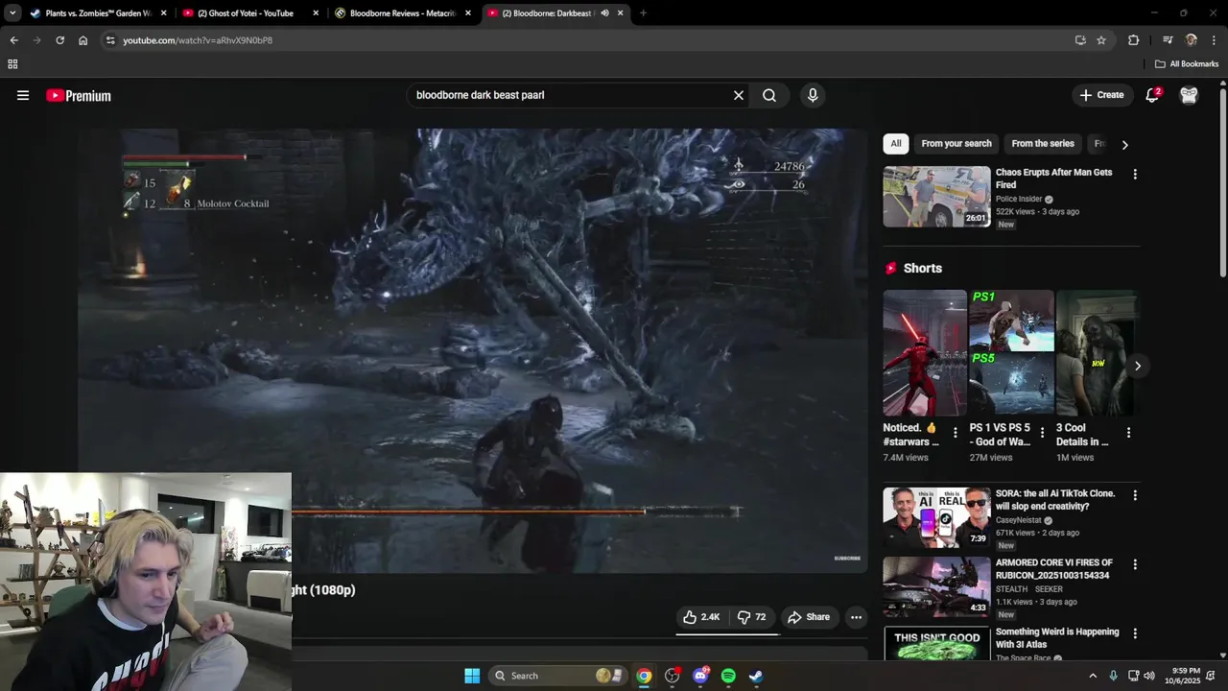1228x691 pixels.
Task: Open Chrome profile avatar
Action: (x=1191, y=40)
